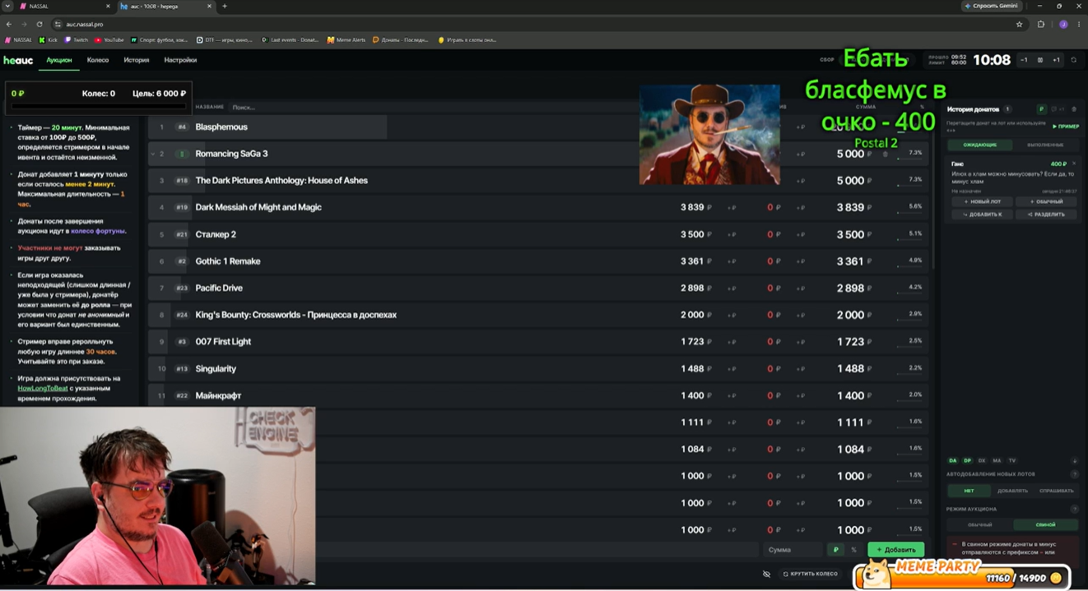Viewport: 1088px width, 591px height.
Task: Dismiss the 400 ₽ donation from Ганс
Action: point(1074,164)
